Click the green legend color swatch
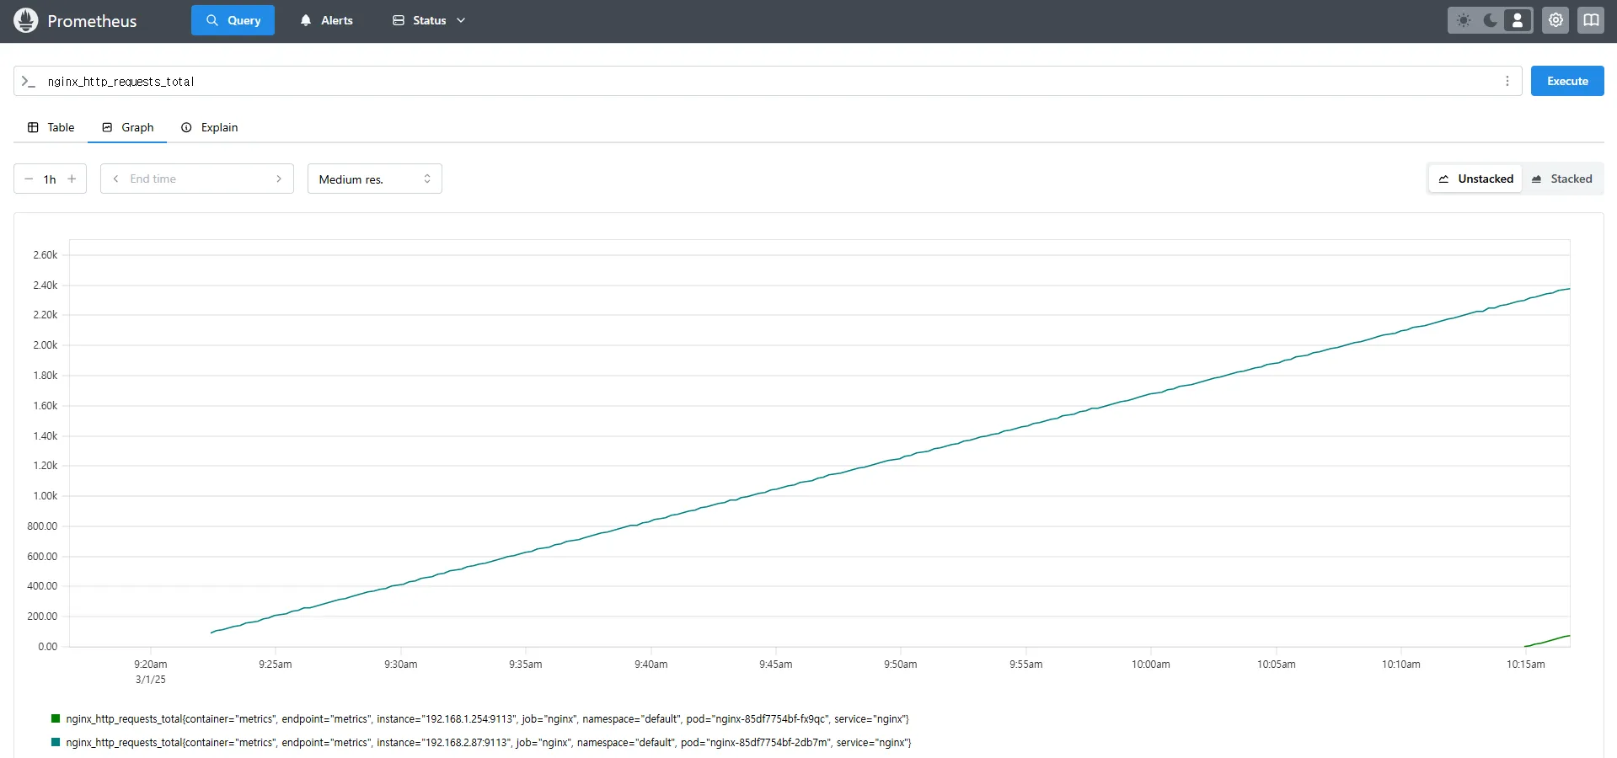Viewport: 1617px width, 758px height. 56,718
